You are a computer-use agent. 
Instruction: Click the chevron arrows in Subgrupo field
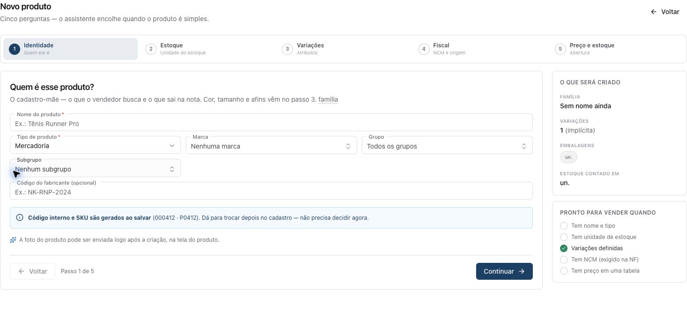[172, 169]
